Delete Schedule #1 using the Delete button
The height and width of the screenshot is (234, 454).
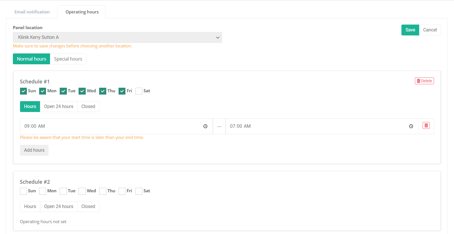pos(424,81)
